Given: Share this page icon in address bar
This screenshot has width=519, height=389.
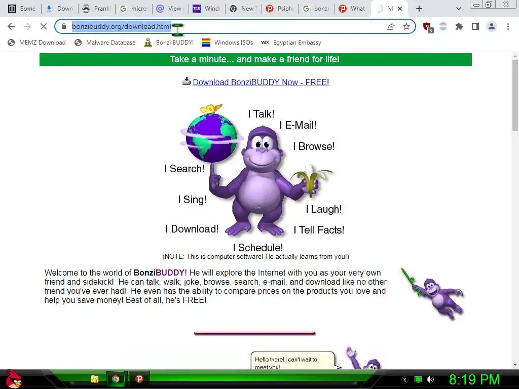Looking at the screenshot, I should tap(390, 26).
